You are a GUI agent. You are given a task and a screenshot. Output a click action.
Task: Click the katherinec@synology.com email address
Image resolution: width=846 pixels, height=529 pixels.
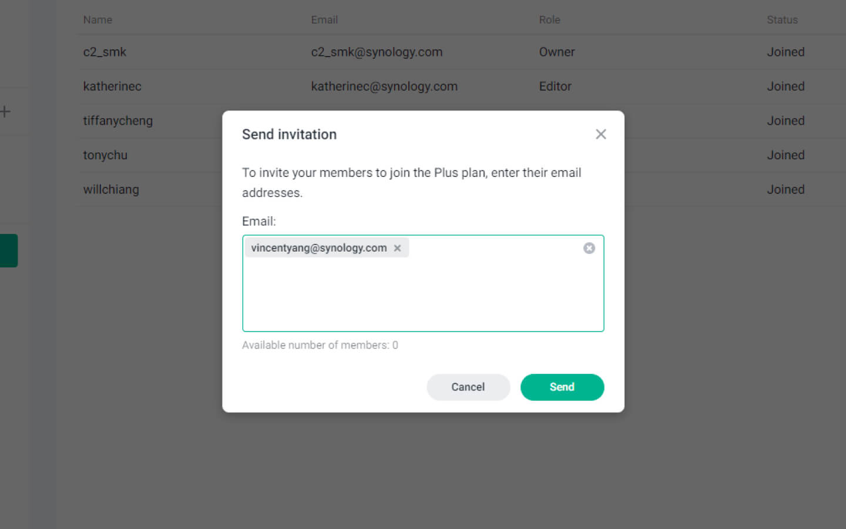[x=384, y=86]
